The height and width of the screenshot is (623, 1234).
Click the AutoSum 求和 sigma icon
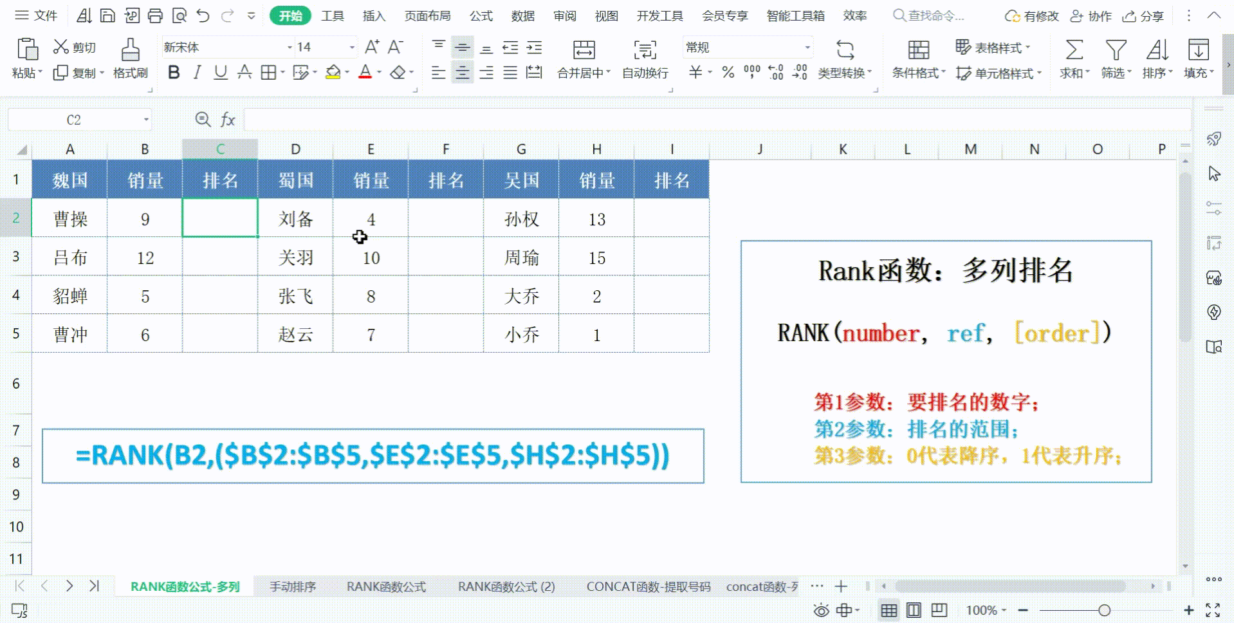click(x=1074, y=50)
